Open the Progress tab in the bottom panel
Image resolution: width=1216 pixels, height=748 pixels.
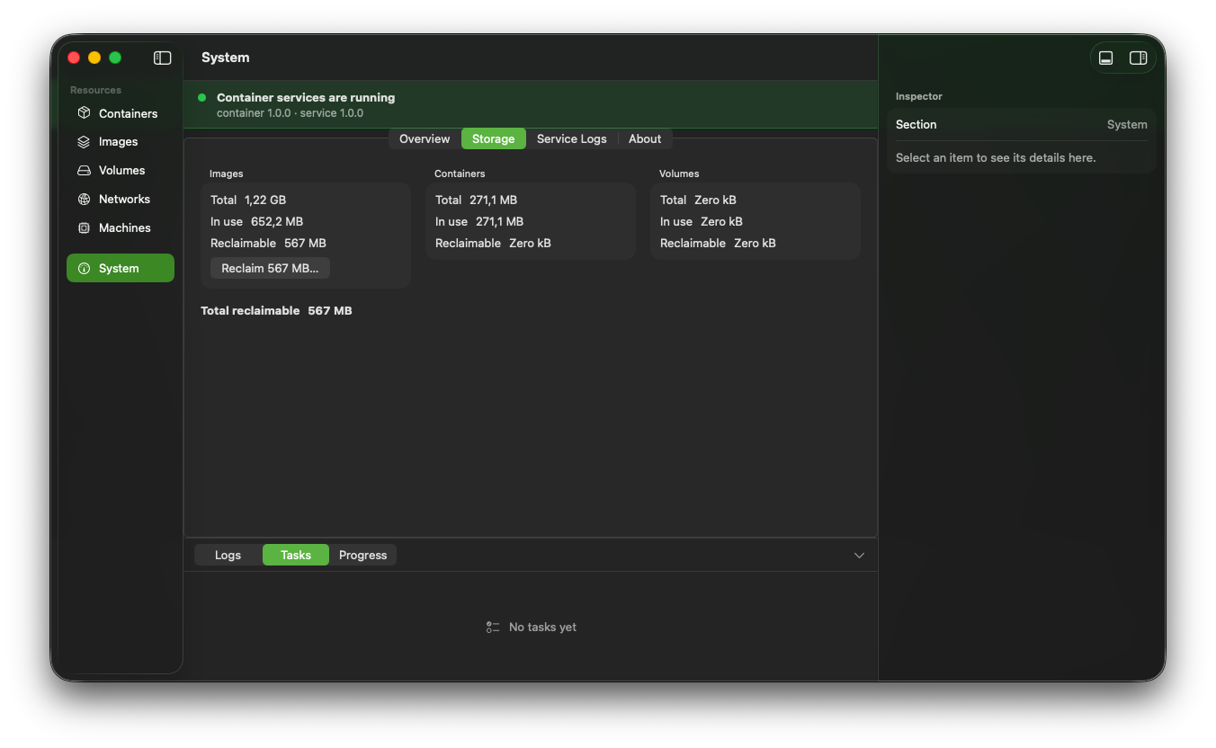(x=362, y=556)
